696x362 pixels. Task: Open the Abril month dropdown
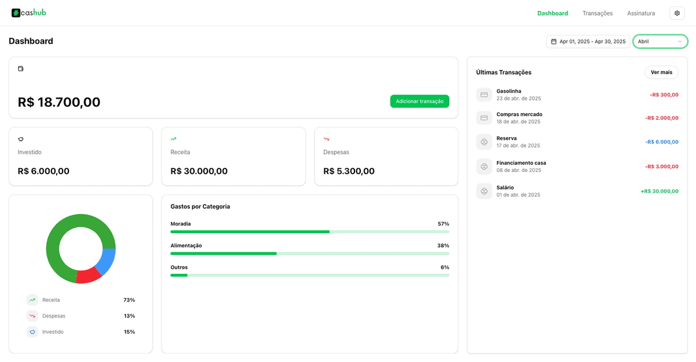(660, 41)
